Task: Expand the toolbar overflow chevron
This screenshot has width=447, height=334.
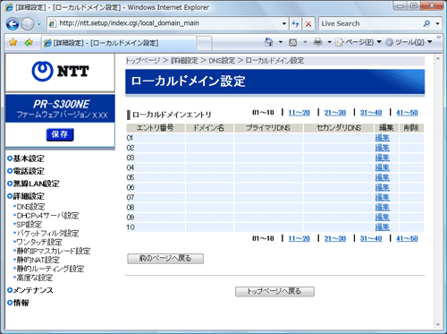Action: click(439, 38)
